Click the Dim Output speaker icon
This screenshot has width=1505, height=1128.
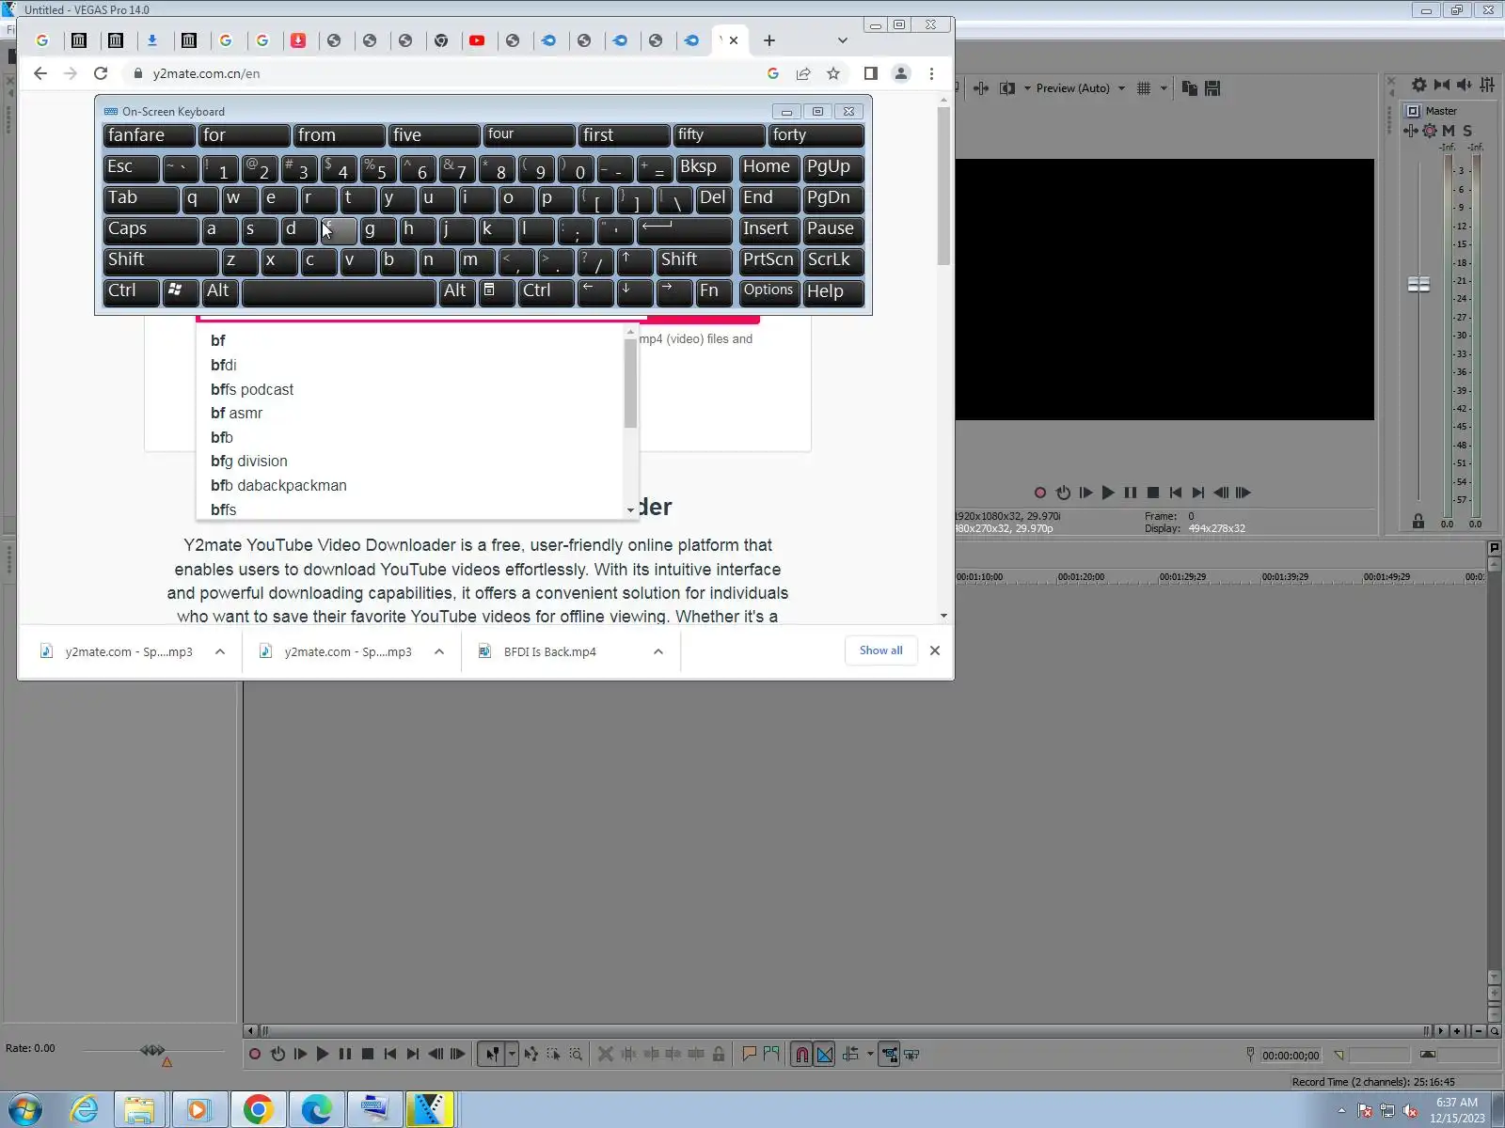1465,85
